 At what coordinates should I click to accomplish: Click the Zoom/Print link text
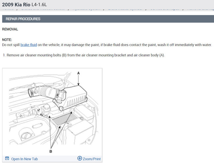(92, 159)
